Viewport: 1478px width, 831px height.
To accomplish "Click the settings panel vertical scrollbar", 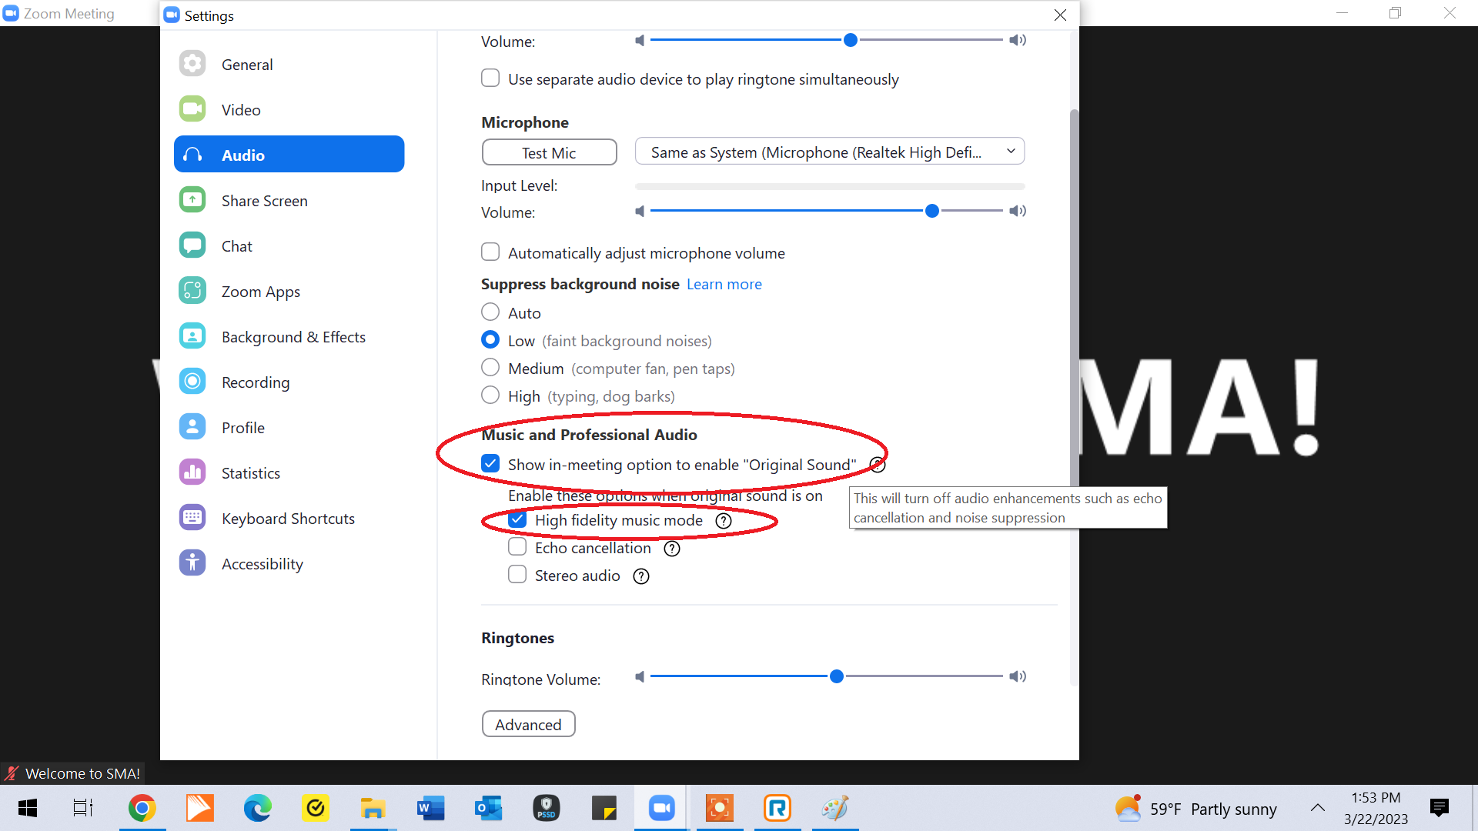I will pyautogui.click(x=1074, y=396).
